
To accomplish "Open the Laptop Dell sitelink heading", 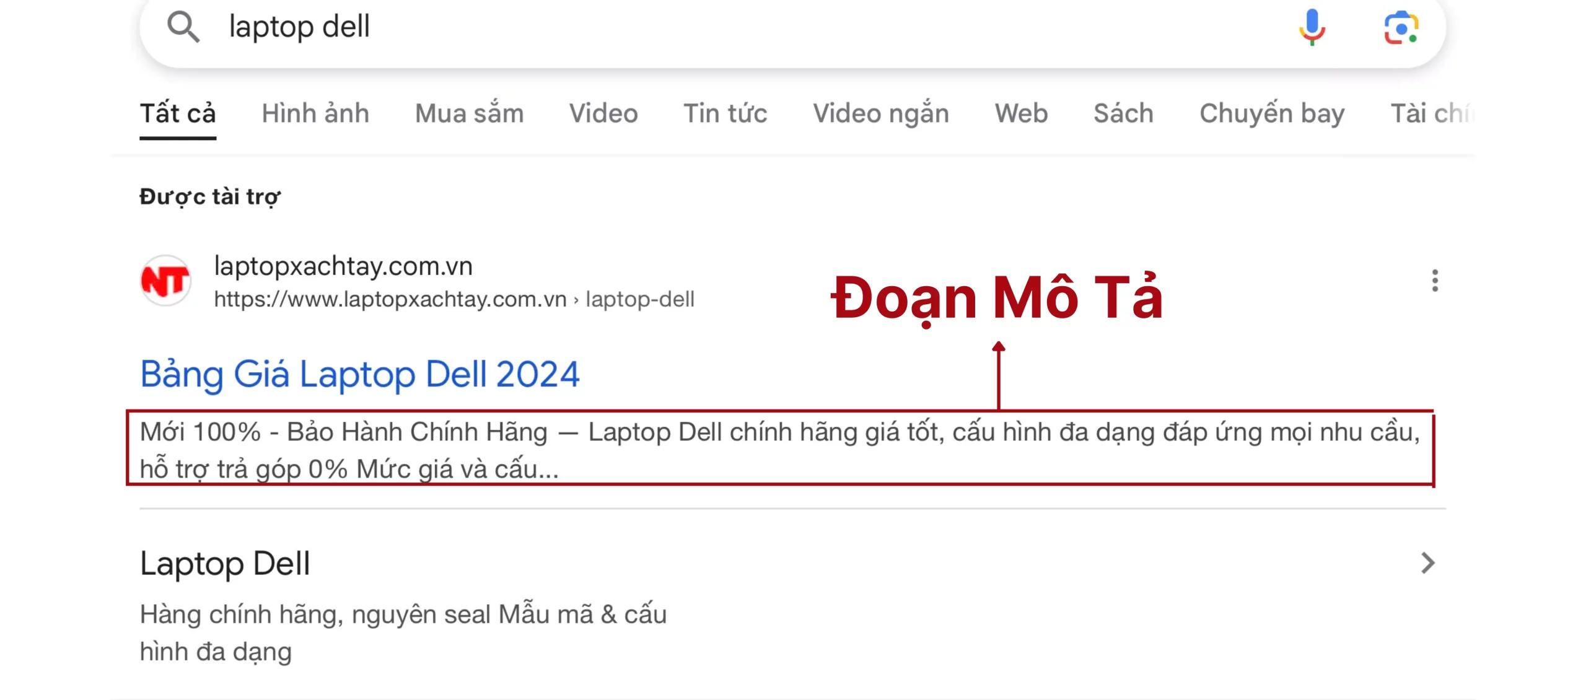I will coord(225,563).
